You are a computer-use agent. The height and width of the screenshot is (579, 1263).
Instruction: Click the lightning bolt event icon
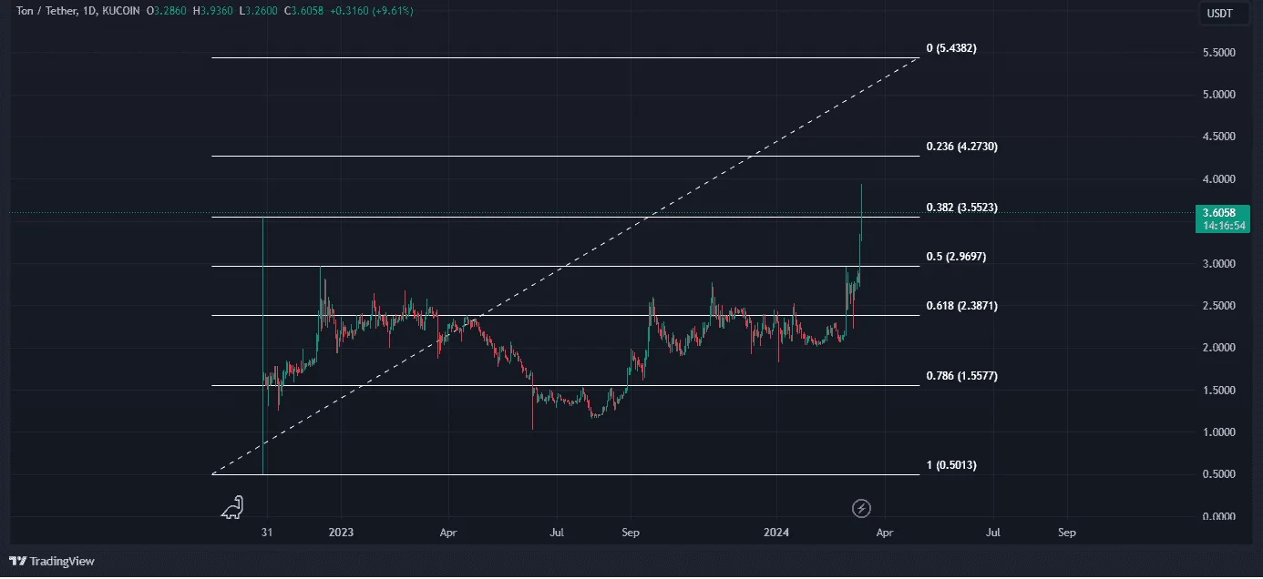[860, 508]
